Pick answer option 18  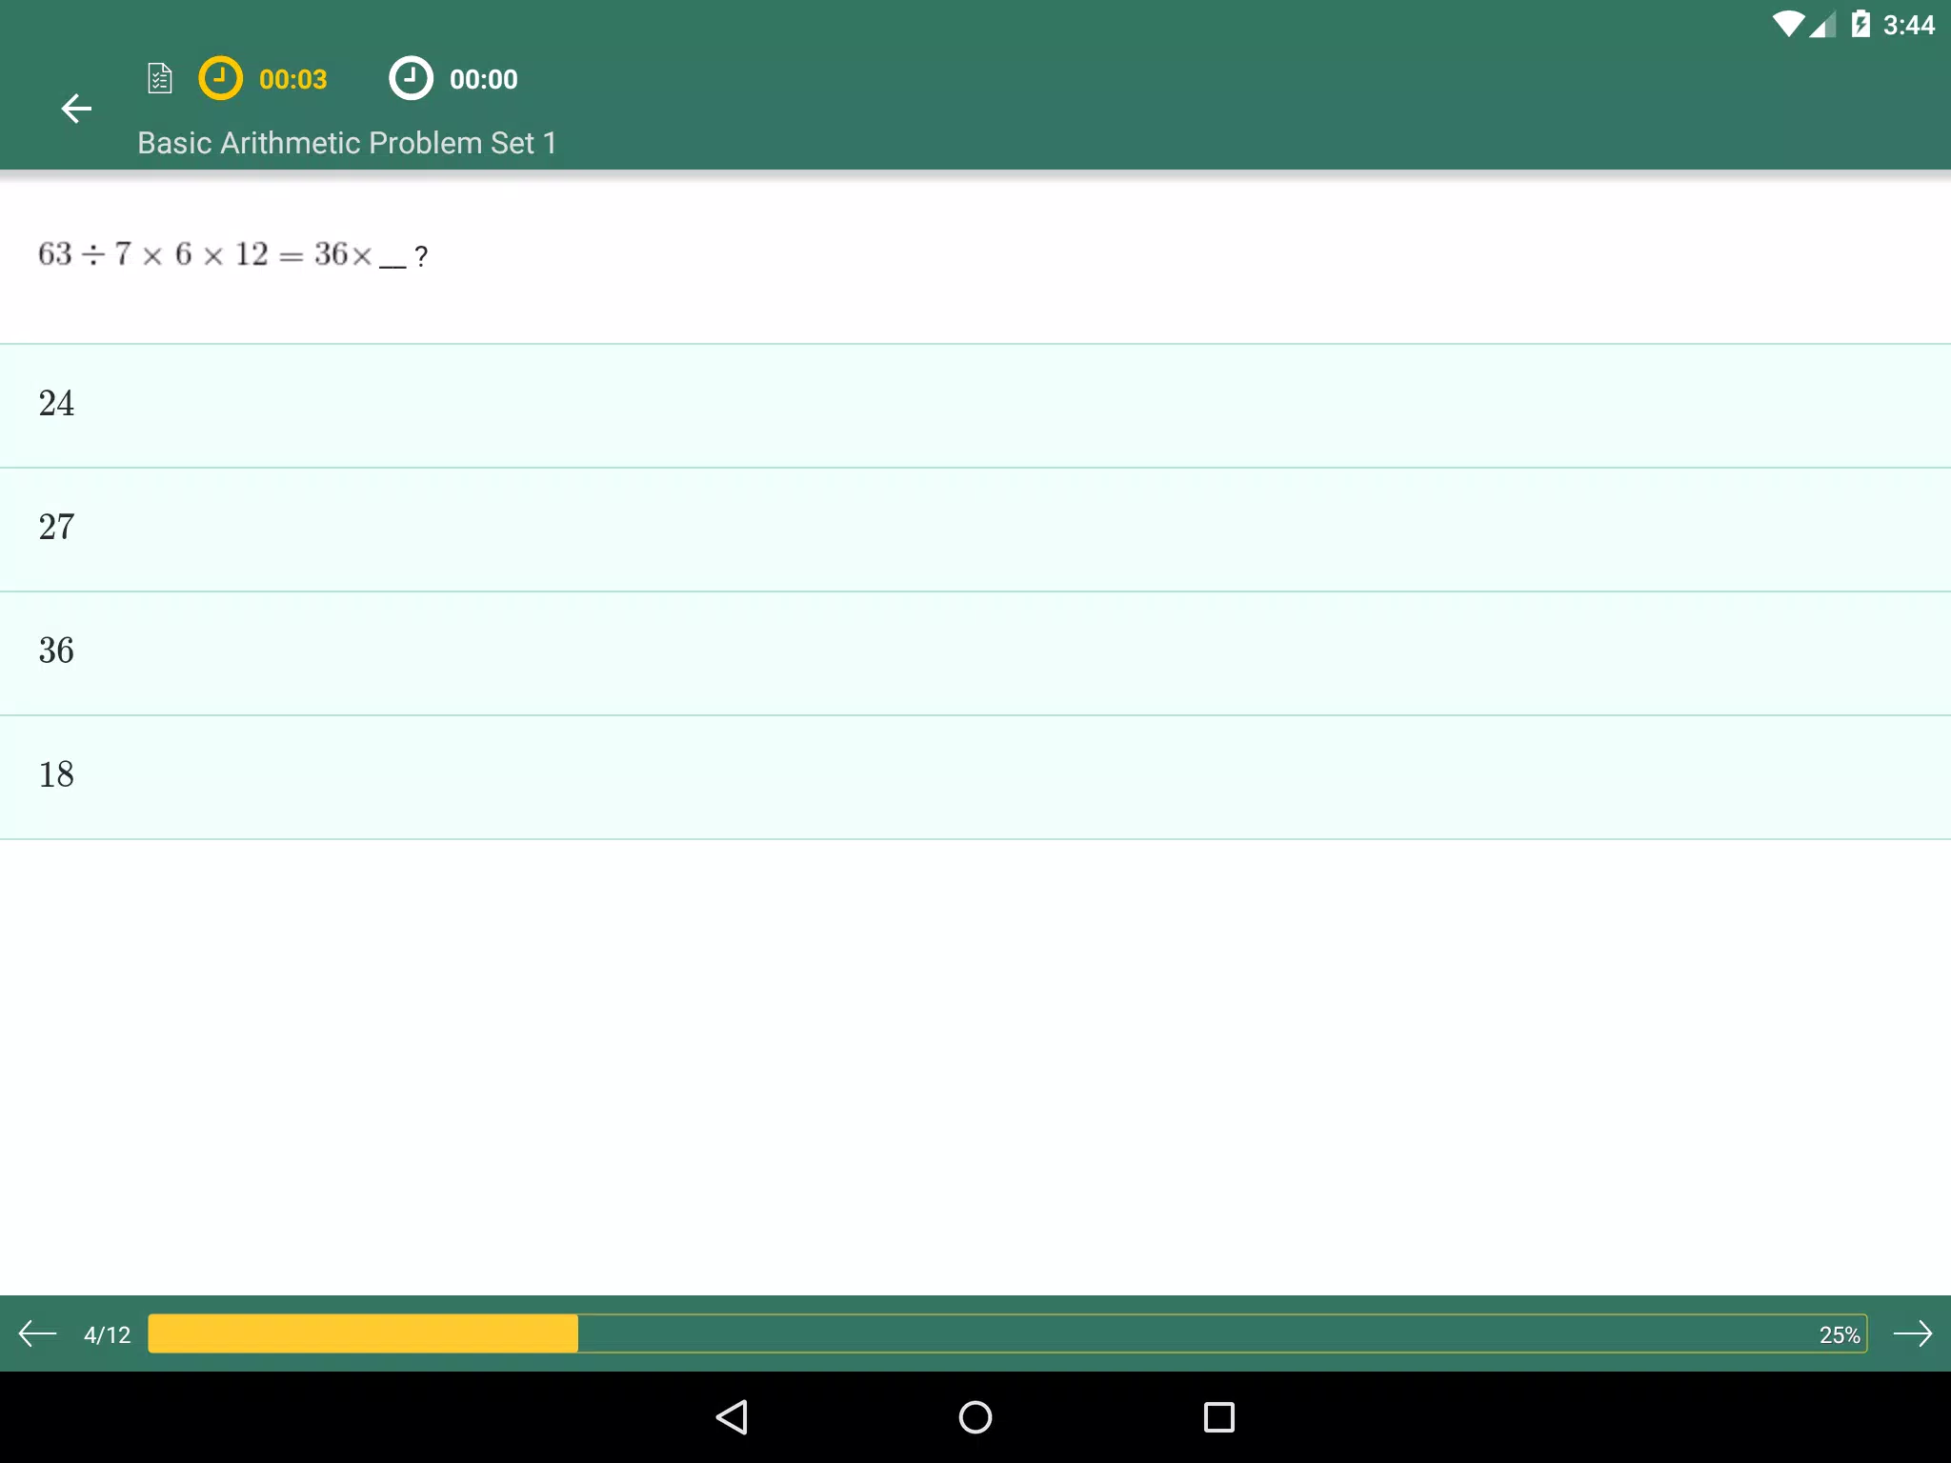975,777
